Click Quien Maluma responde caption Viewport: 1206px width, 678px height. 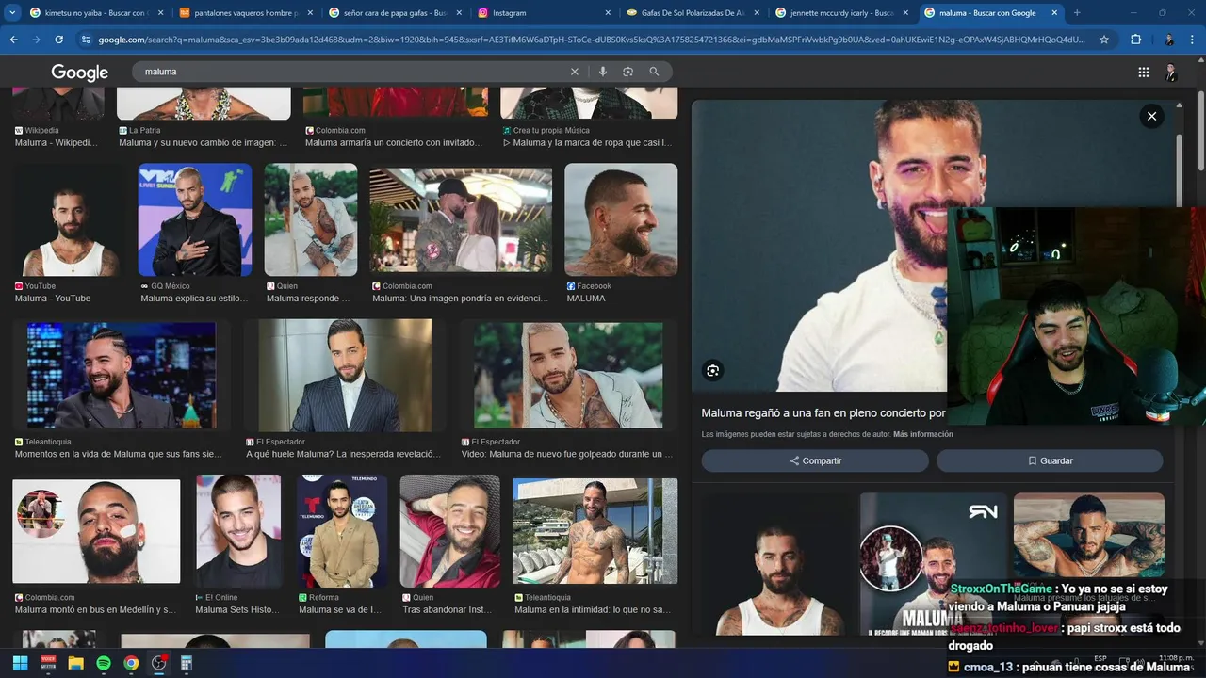tap(308, 299)
